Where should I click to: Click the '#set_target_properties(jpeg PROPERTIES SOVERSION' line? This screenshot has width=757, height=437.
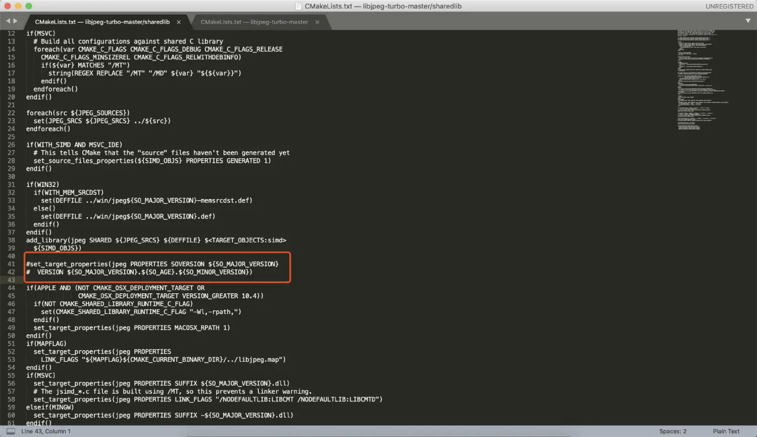152,264
